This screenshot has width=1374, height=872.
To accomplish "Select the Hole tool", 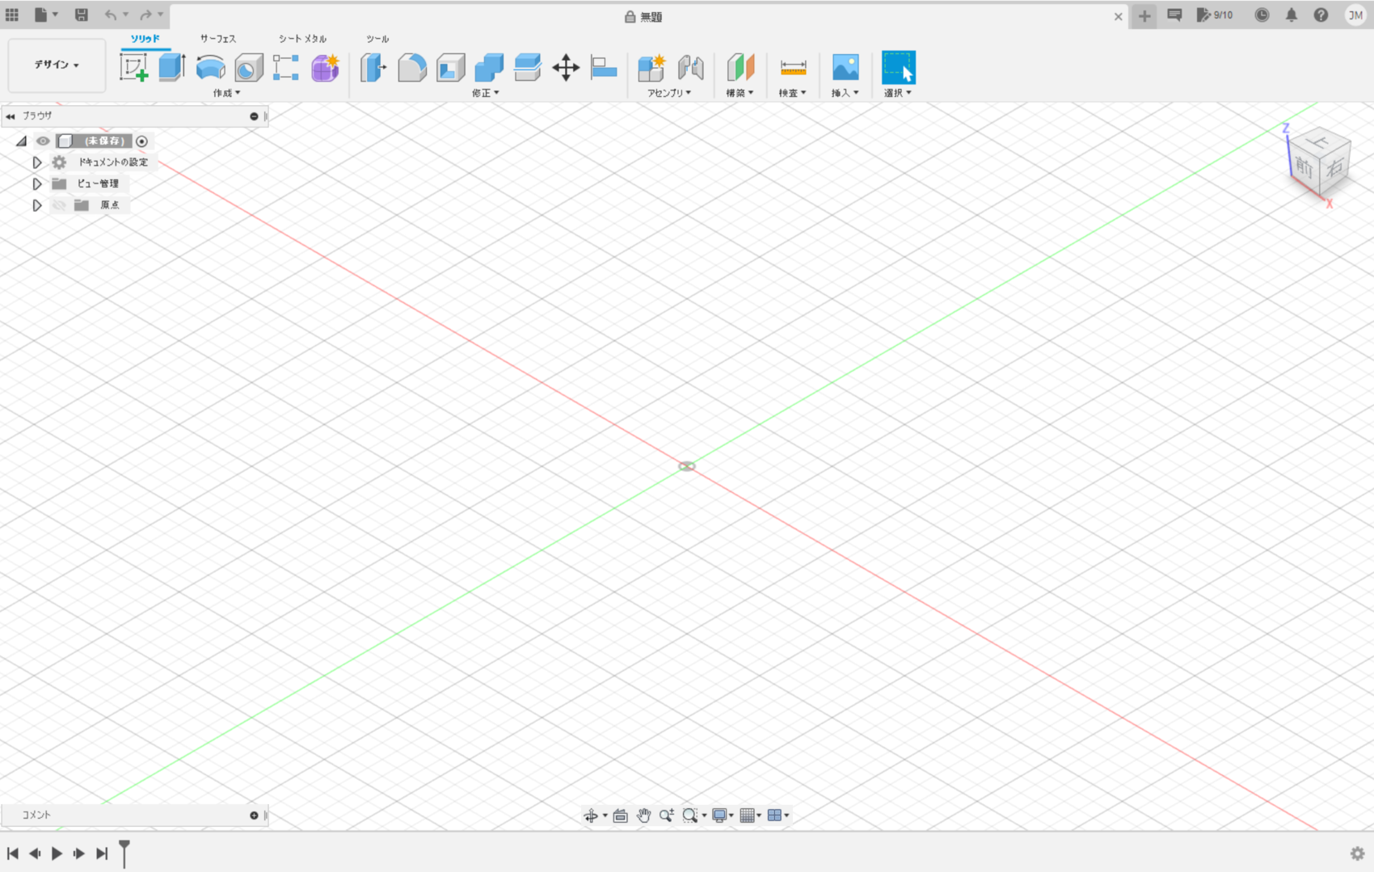I will point(249,67).
